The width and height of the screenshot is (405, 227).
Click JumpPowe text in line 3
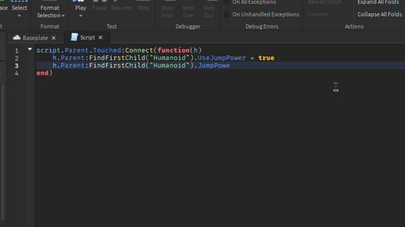pyautogui.click(x=214, y=66)
